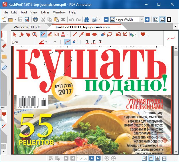Select the Stamp tool
This screenshot has width=179, height=162.
(63, 34)
